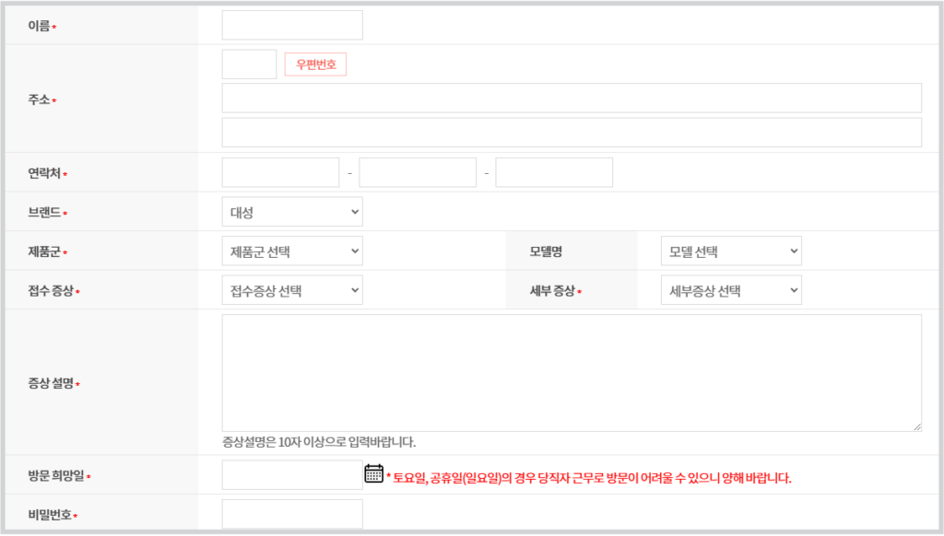Click the red 토요일, 공휴일 visit notice text
This screenshot has height=536, width=944.
click(589, 478)
